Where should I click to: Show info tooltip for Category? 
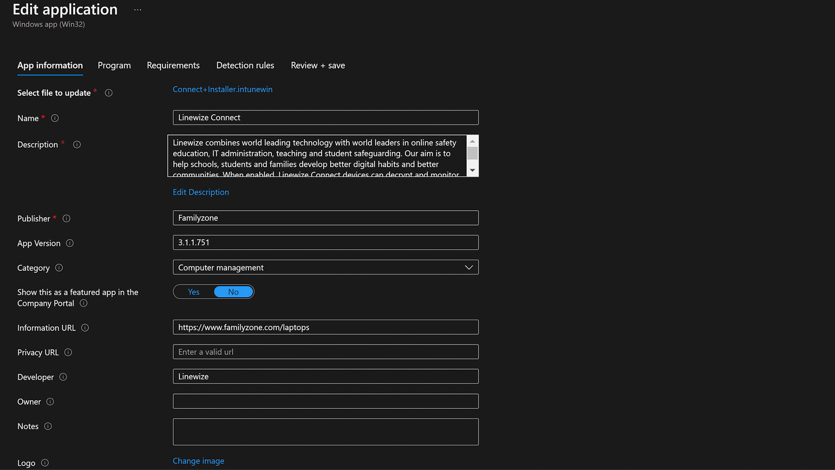59,268
